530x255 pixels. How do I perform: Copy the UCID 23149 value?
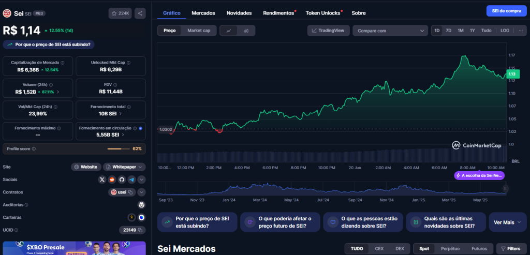point(140,230)
